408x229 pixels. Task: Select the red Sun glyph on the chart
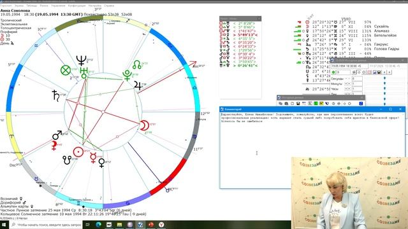point(78,152)
